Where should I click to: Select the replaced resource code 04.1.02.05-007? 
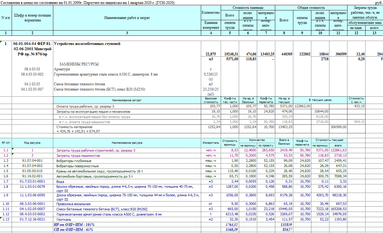(32, 89)
